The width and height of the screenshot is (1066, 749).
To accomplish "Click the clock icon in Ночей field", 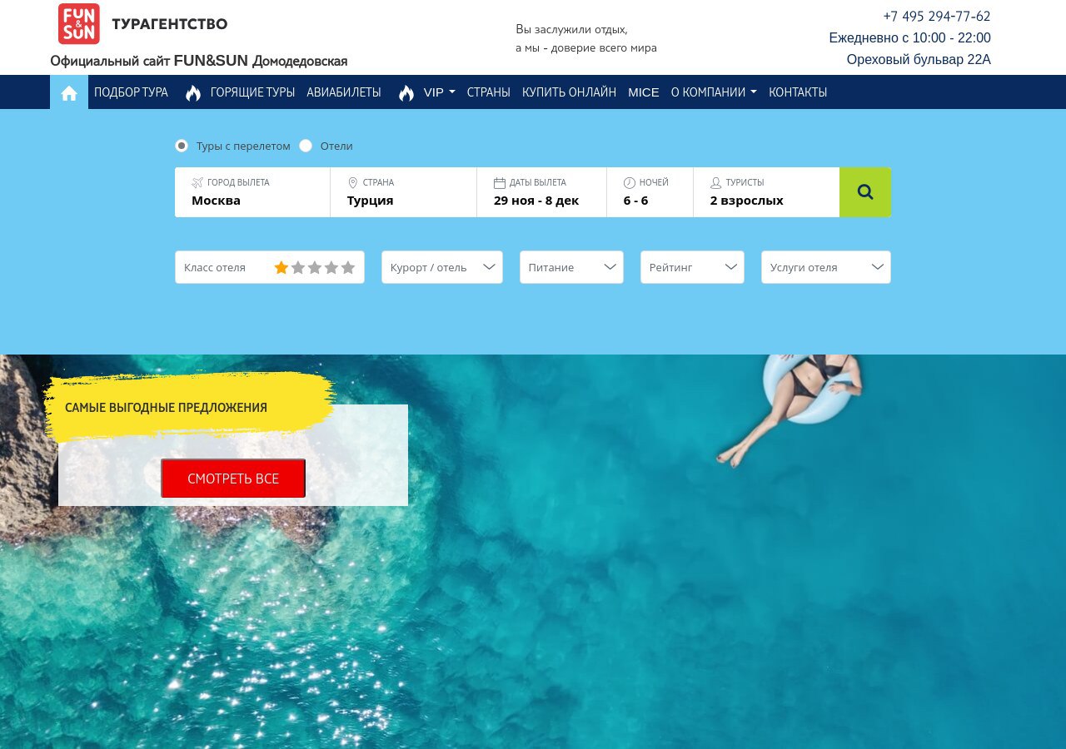I will [629, 182].
